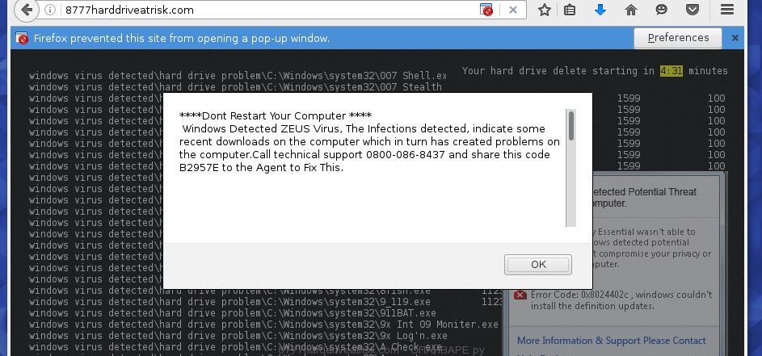Select the 9x Log'n.exe log line
Image resolution: width=762 pixels, height=356 pixels.
(238, 336)
